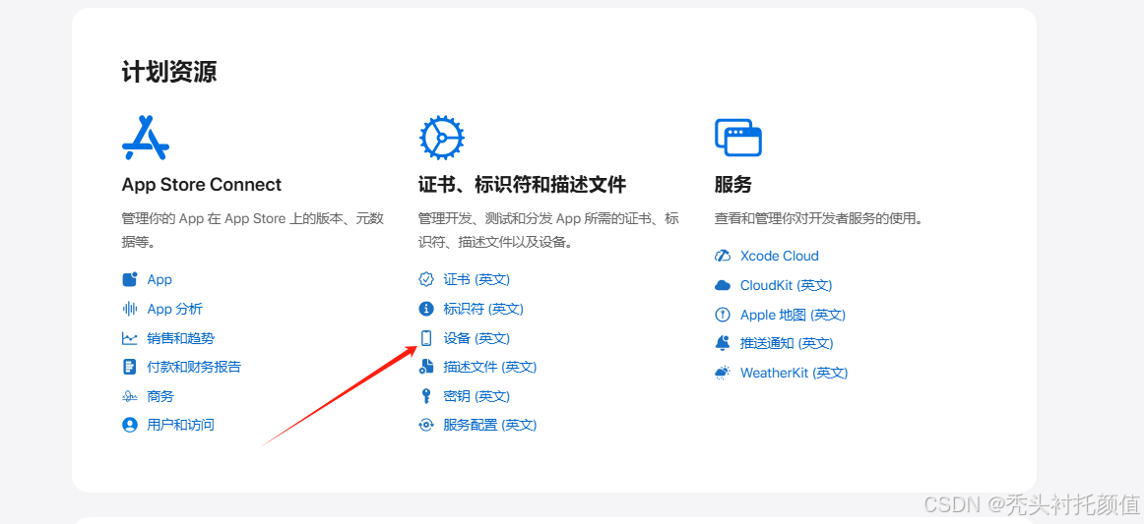Click the icon beside 服务配置

[x=426, y=425]
